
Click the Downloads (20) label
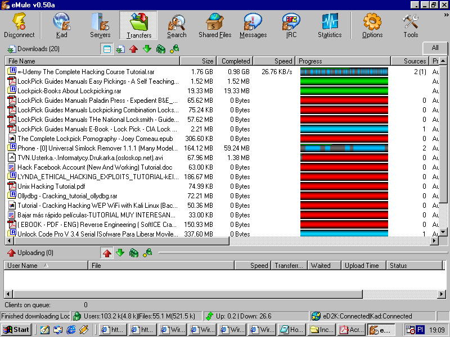tap(38, 49)
